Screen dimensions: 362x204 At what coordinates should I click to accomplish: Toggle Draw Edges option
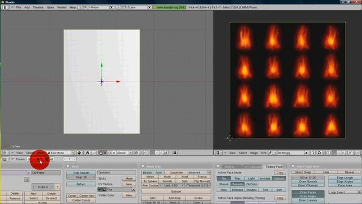[x=308, y=197]
